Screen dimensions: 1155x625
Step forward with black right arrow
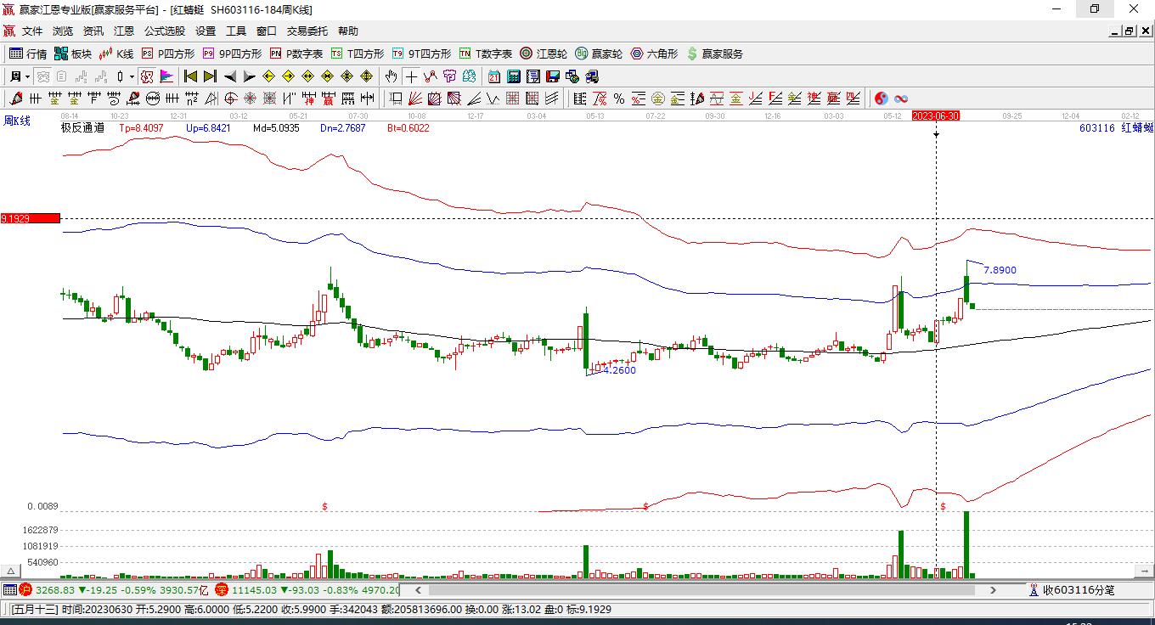pos(249,76)
